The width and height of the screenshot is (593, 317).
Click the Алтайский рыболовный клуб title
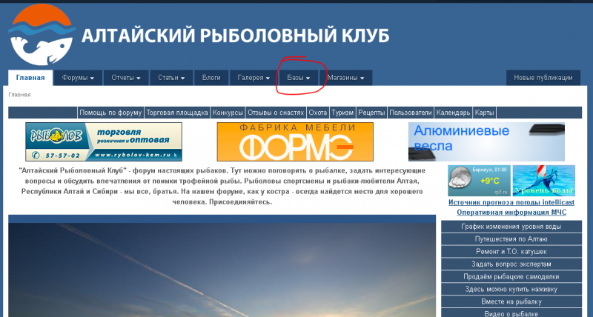(235, 36)
